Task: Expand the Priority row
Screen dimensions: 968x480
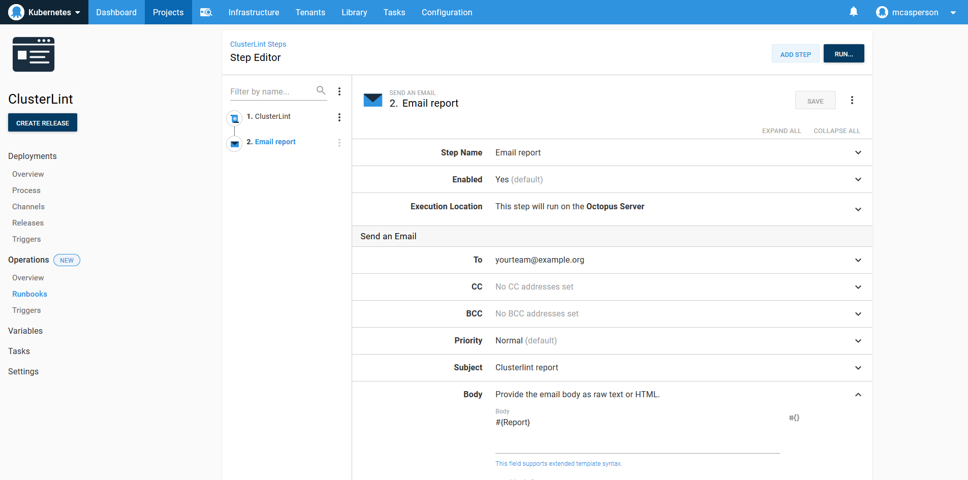Action: click(x=858, y=341)
